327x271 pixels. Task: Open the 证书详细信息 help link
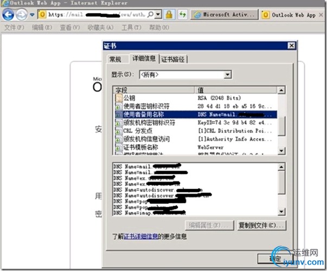pos(141,237)
